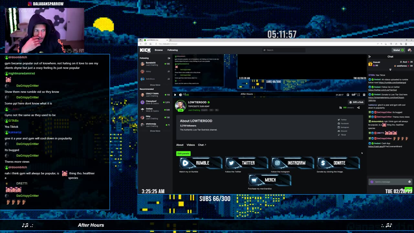Click the browser address bar
Image resolution: width=414 pixels, height=233 pixels.
(265, 44)
